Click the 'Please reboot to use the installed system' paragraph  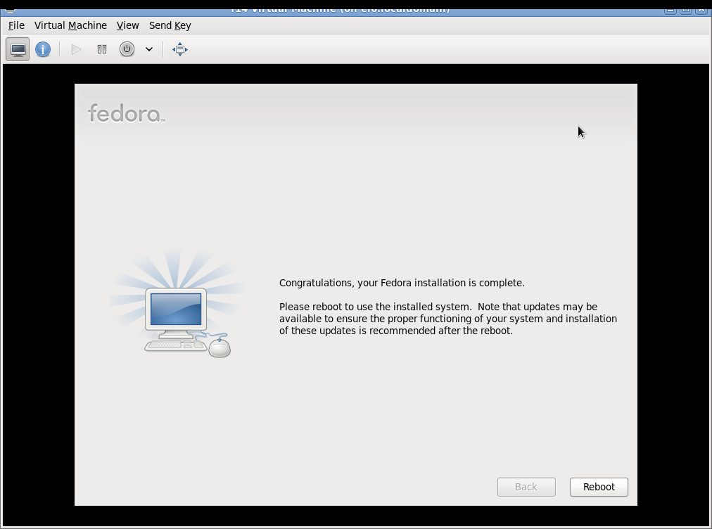pyautogui.click(x=448, y=319)
